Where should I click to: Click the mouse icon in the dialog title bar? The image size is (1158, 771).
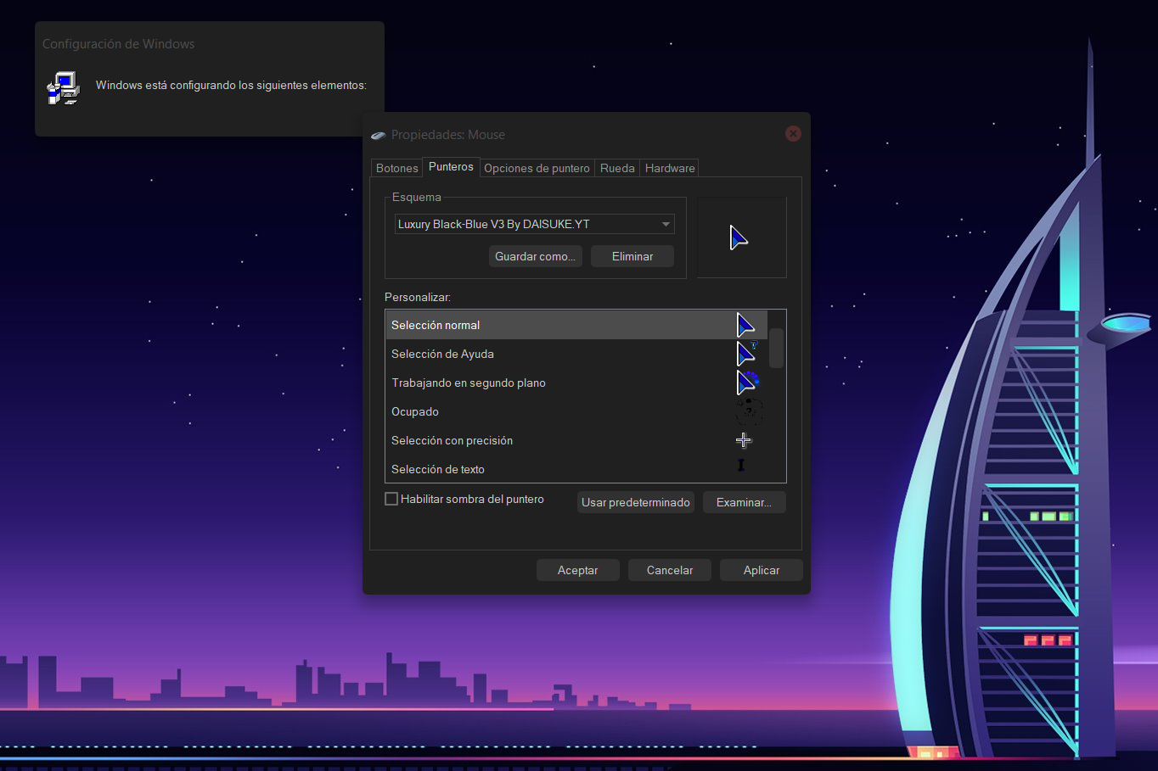(x=379, y=134)
